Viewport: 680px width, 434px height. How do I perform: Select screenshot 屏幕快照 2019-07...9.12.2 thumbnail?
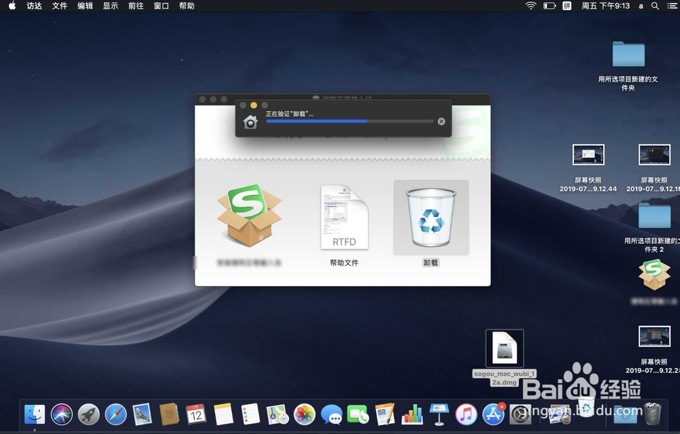654,336
